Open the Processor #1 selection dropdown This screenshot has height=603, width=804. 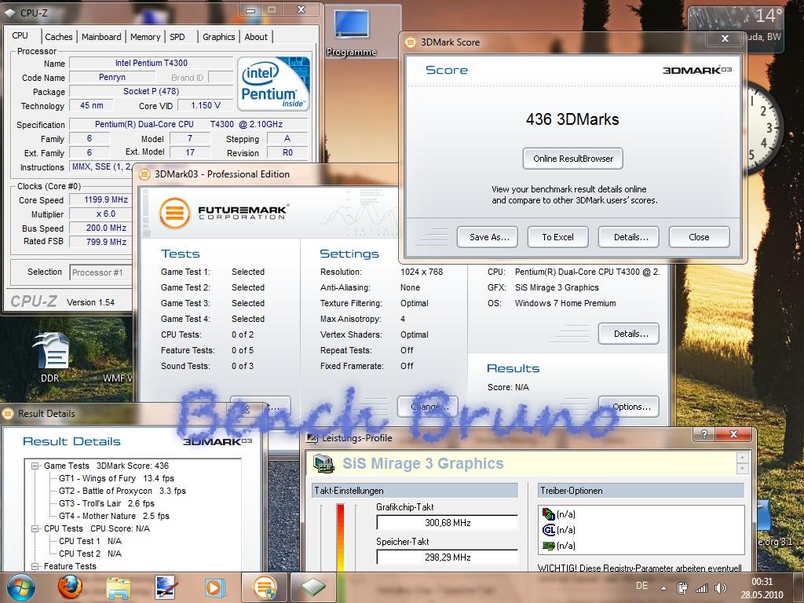coord(100,272)
